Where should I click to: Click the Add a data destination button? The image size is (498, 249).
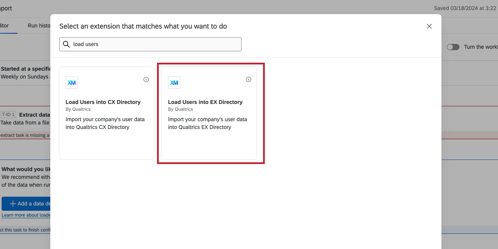[26, 204]
